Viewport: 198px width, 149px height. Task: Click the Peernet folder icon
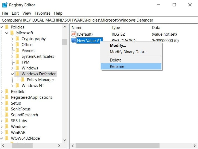17,51
